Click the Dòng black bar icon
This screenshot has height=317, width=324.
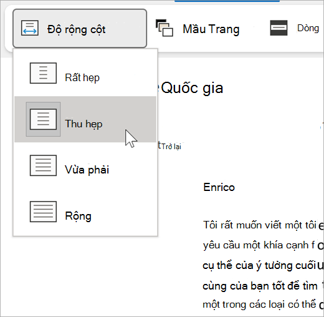pos(279,28)
